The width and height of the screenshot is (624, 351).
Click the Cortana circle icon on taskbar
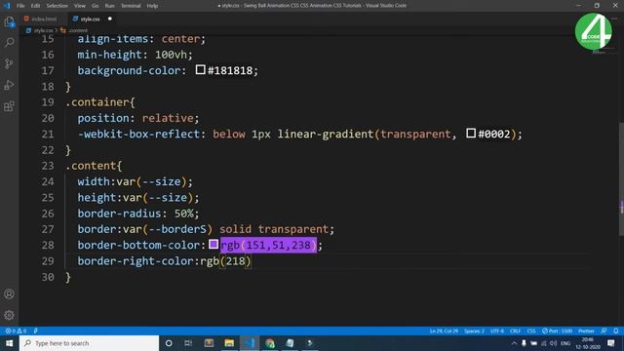[x=169, y=343]
